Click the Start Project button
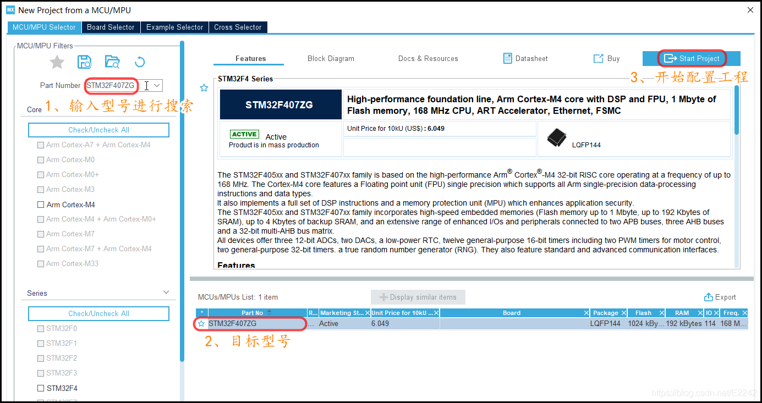Image resolution: width=762 pixels, height=403 pixels. pos(692,58)
